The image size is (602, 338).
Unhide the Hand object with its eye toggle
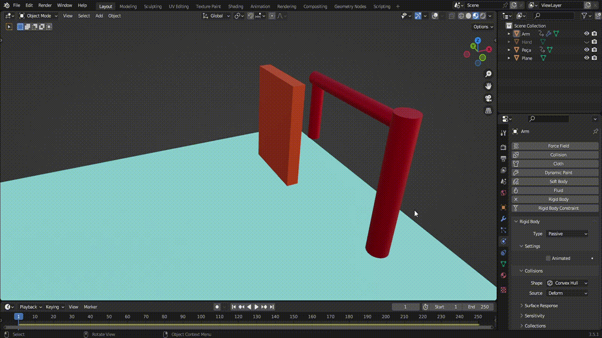[586, 42]
